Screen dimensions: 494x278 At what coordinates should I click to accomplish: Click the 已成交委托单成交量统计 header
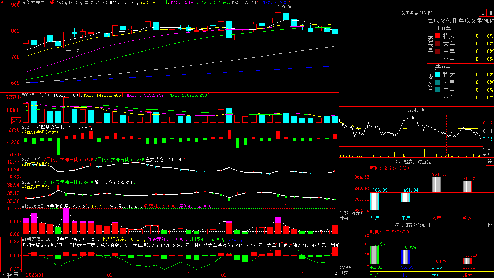[x=461, y=20]
